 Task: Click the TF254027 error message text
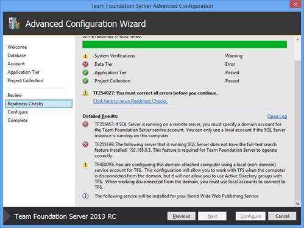[155, 93]
